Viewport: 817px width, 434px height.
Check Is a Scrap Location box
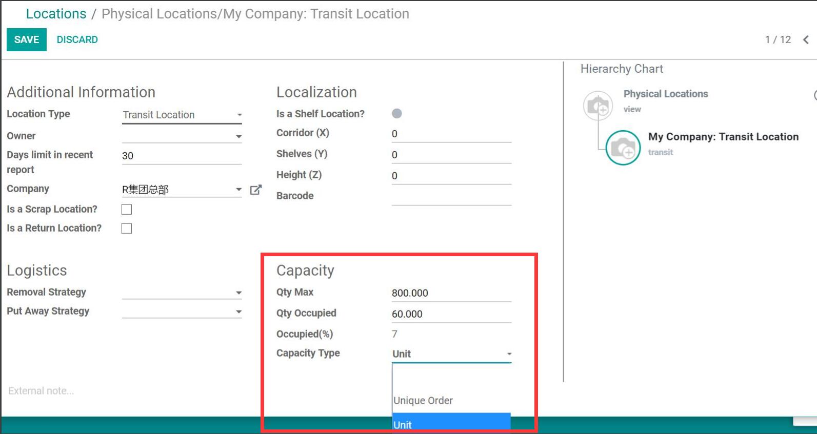[x=127, y=209]
